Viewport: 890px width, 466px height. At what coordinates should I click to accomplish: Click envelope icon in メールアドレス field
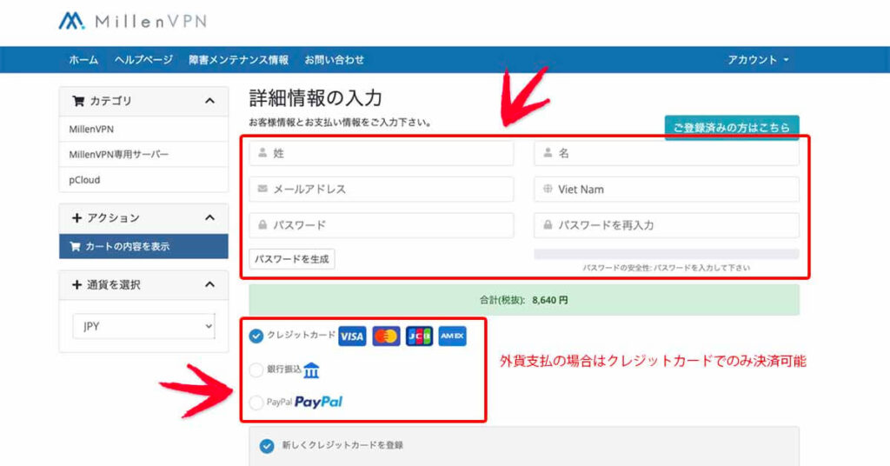point(262,189)
